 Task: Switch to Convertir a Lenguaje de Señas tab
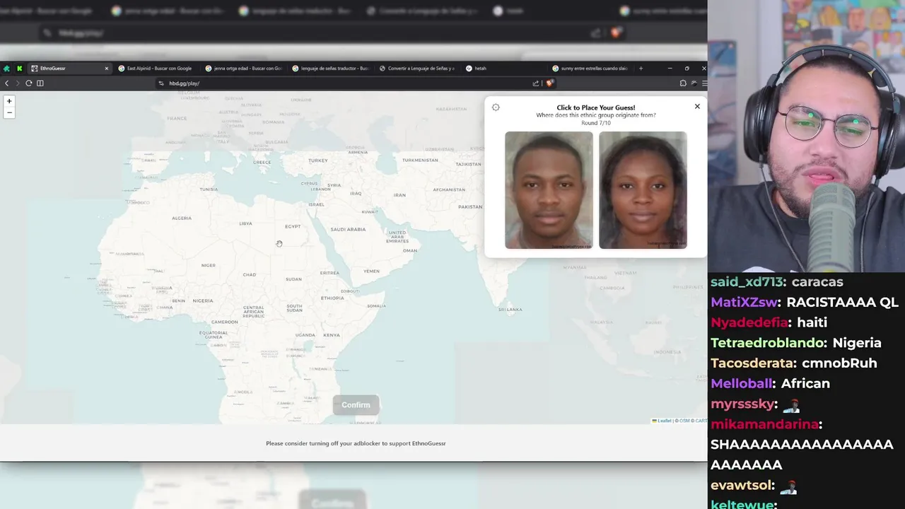[417, 69]
